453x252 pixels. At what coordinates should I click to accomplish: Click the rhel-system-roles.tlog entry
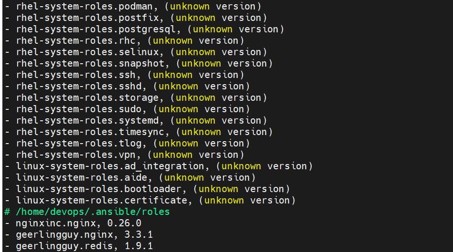point(127,143)
